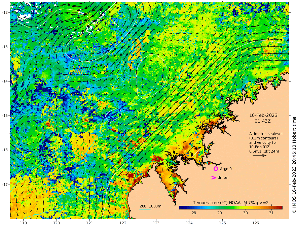The height and width of the screenshot is (229, 296).
Task: Click the '01:43Z' time label
Action: pos(263,121)
